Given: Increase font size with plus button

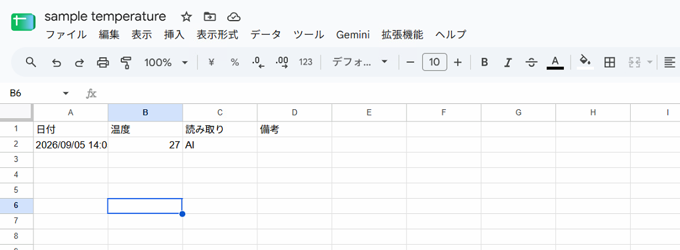Looking at the screenshot, I should (457, 63).
